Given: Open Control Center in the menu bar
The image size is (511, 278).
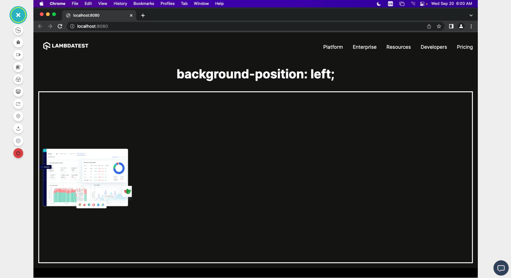Looking at the screenshot, I should [423, 4].
